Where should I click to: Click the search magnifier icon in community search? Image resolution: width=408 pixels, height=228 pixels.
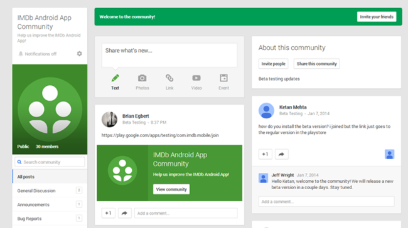pyautogui.click(x=19, y=162)
